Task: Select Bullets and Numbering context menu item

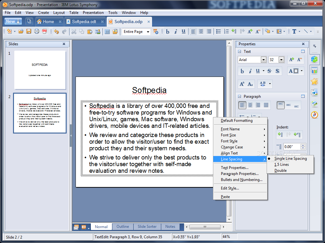Action: [242, 180]
